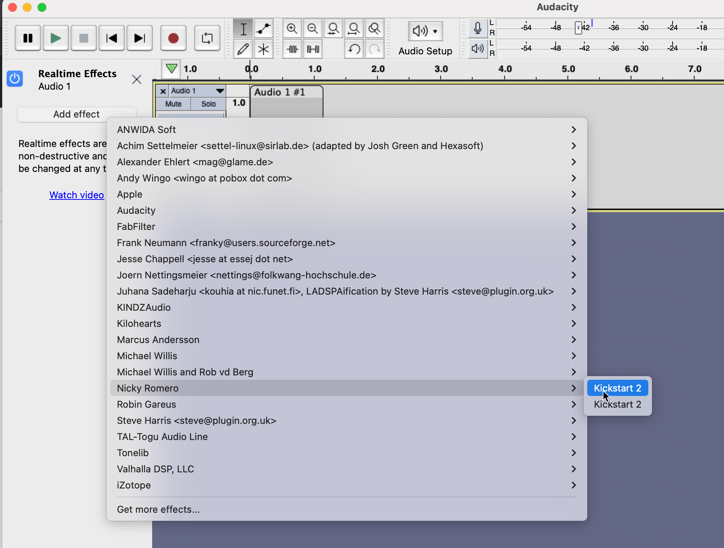Viewport: 724px width, 548px height.
Task: Expand the iZotope effects submenu
Action: [x=347, y=485]
